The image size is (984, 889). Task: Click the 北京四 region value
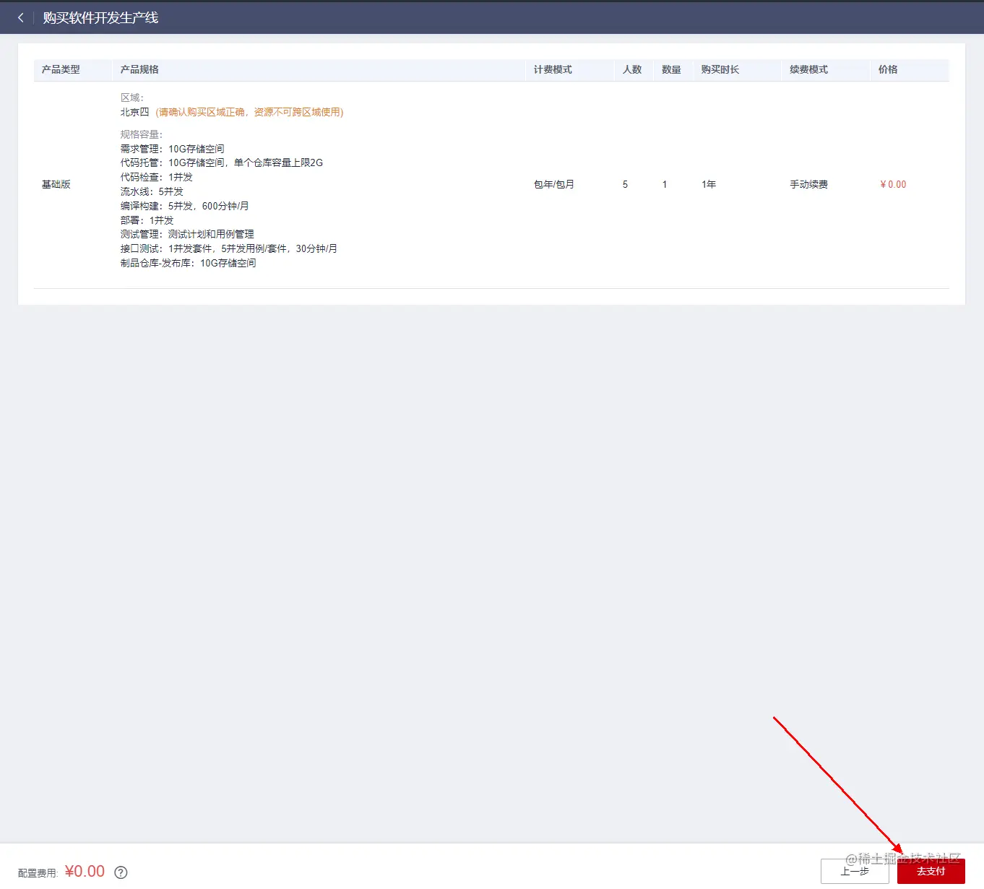134,112
